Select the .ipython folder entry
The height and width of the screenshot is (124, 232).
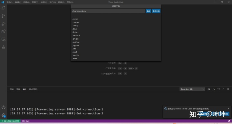point(116,42)
